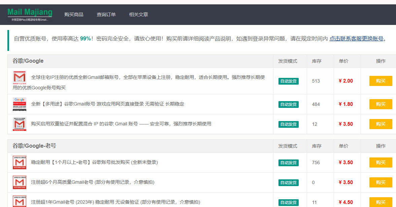Click the 点击联系客服更换账号 link
The width and height of the screenshot is (396, 207).
[x=356, y=38]
